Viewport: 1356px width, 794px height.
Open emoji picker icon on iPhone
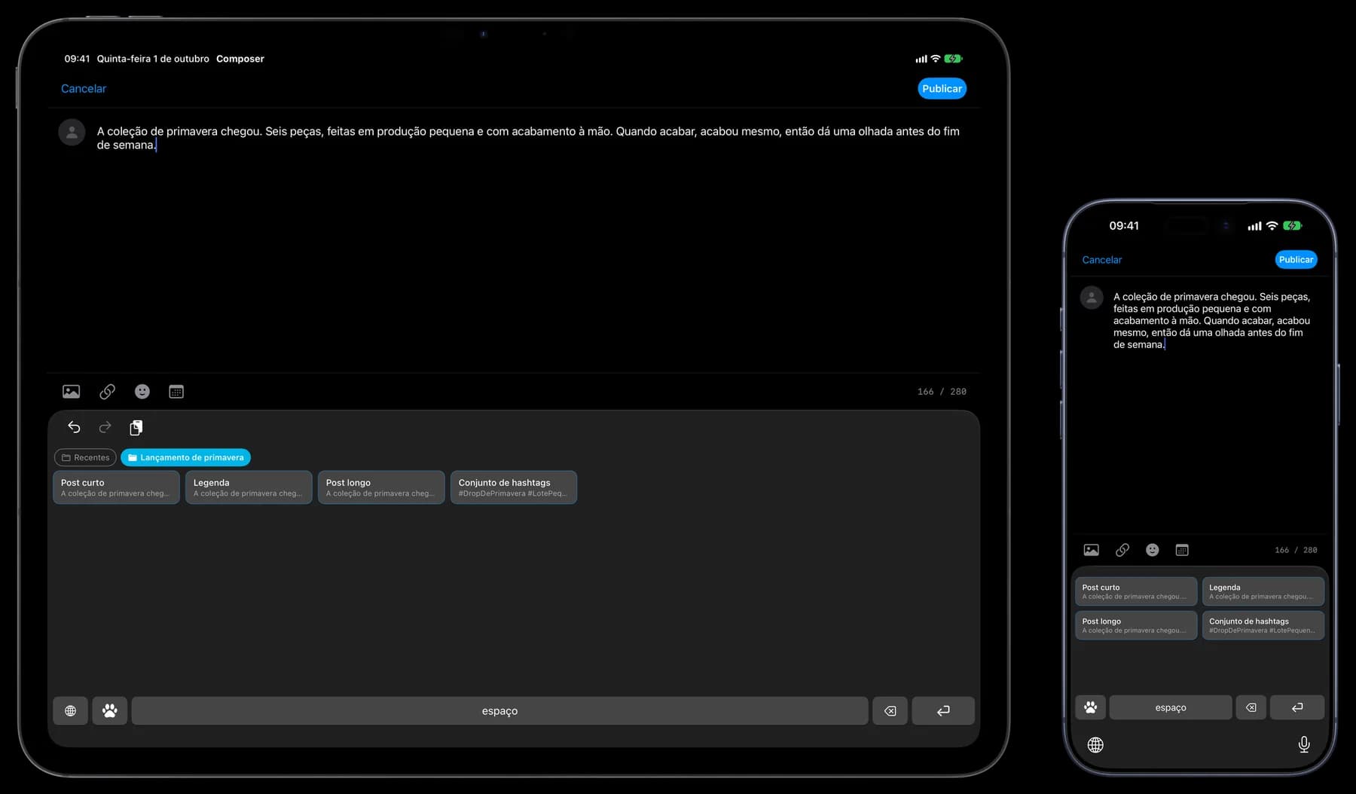point(1153,550)
